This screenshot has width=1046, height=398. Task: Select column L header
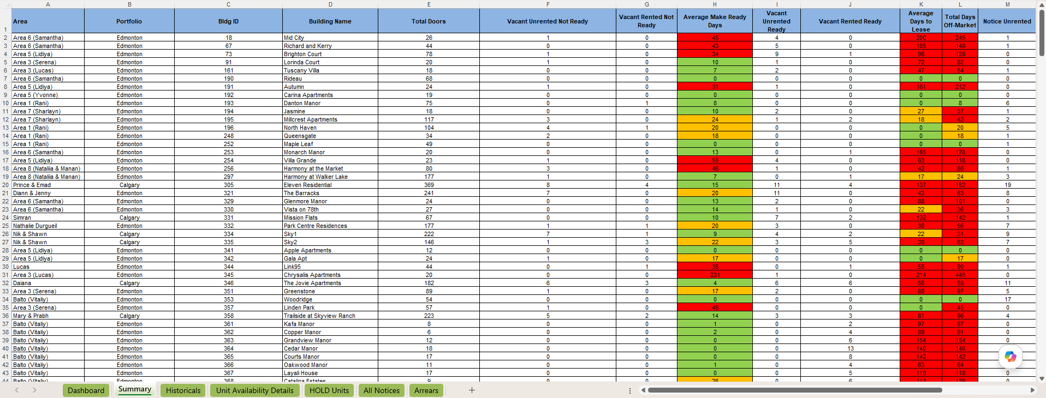pos(960,4)
